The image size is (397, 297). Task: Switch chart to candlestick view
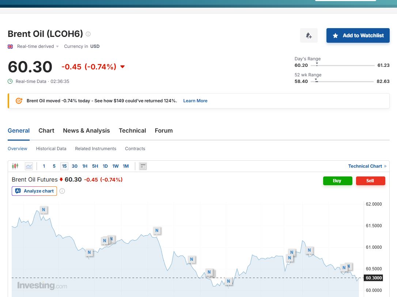tap(15, 166)
